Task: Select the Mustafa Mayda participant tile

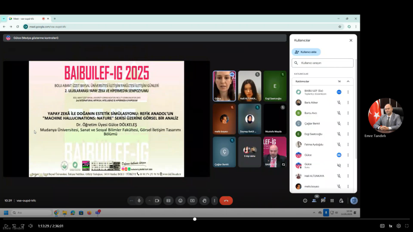Action: coord(275,119)
